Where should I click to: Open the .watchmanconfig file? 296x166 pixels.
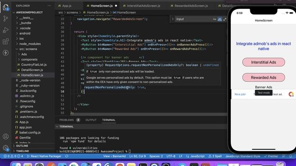pos(31,117)
